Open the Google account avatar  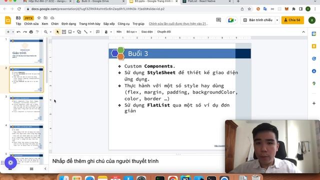point(312,20)
